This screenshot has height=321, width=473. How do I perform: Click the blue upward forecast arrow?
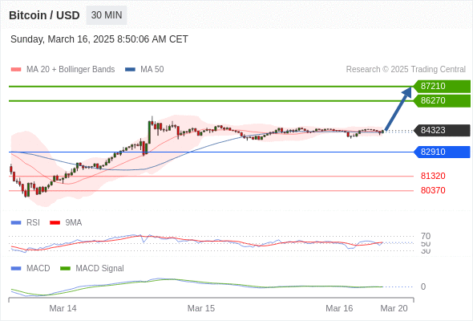[x=398, y=108]
